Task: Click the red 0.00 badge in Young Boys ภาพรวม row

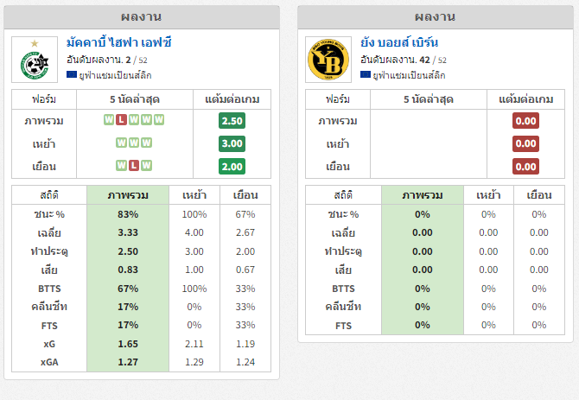Action: point(525,121)
